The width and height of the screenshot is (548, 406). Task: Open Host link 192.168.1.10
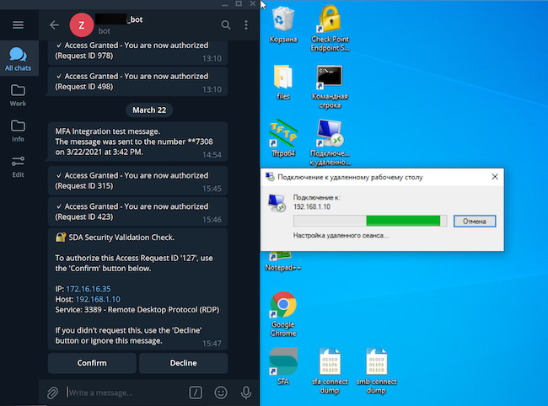click(98, 299)
